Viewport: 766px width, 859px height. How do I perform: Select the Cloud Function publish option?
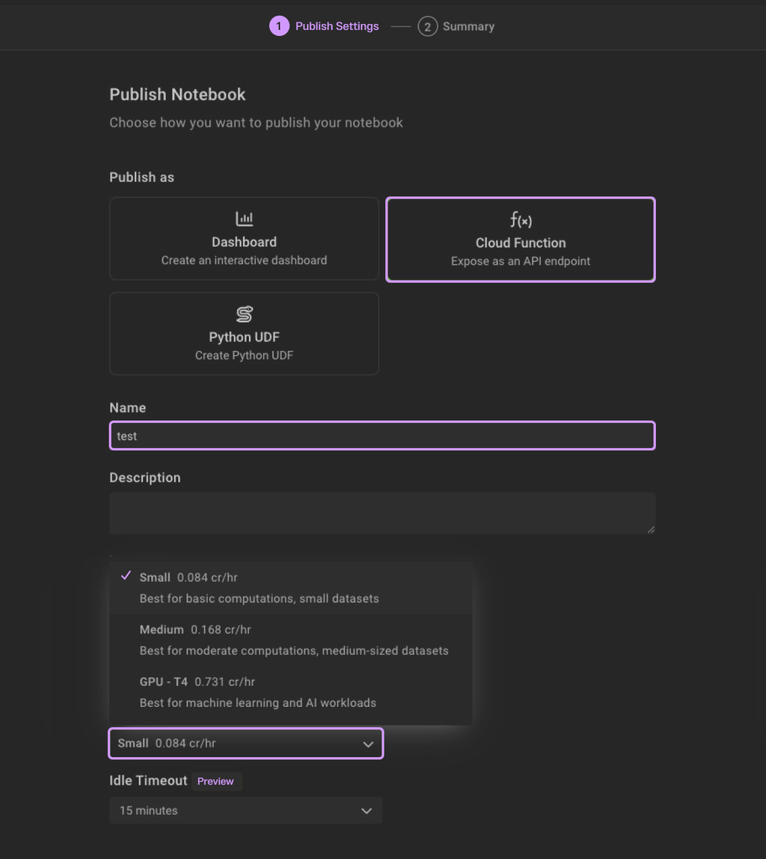coord(521,240)
